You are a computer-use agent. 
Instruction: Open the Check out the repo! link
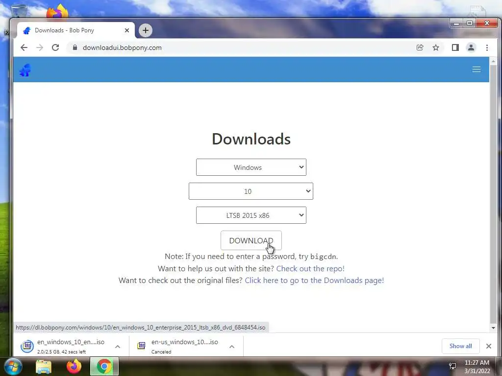point(310,269)
